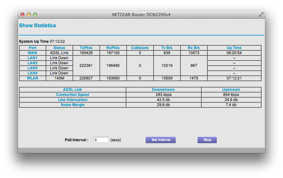
Task: Click the Status column header
Action: [59, 48]
